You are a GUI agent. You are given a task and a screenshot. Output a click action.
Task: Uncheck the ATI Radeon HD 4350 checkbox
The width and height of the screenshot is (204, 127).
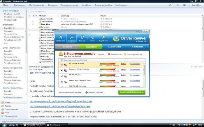point(62,65)
